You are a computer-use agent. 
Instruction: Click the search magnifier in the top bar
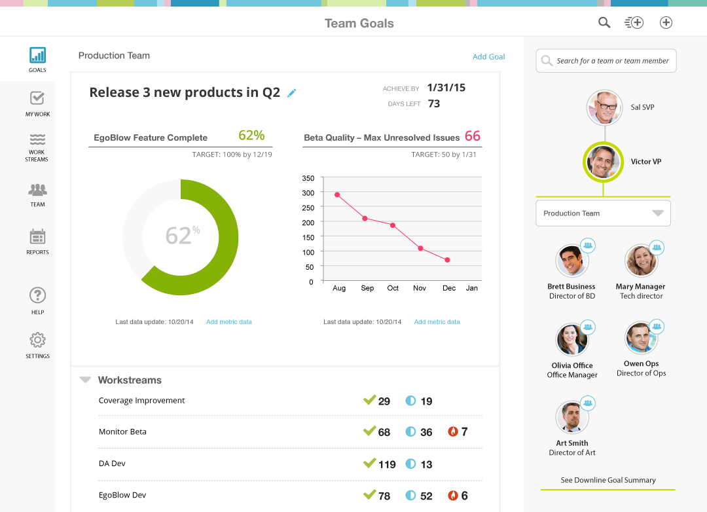(604, 22)
